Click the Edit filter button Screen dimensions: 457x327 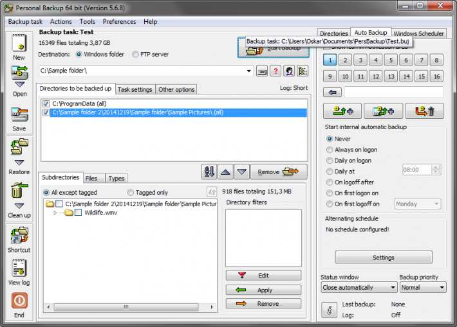[263, 275]
